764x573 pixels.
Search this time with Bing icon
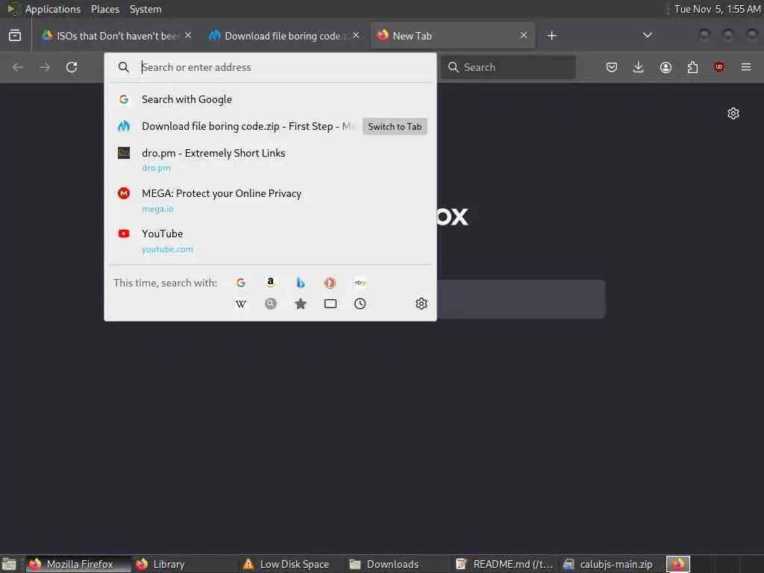(x=300, y=283)
